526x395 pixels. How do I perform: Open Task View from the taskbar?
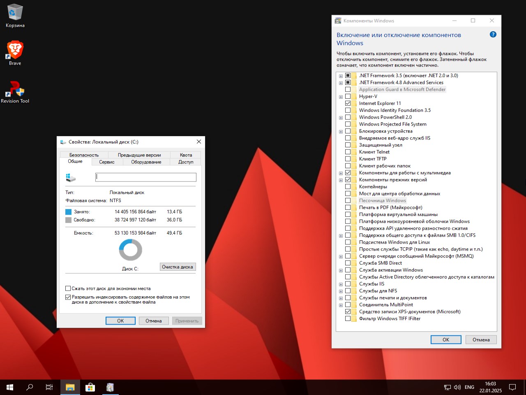49,387
